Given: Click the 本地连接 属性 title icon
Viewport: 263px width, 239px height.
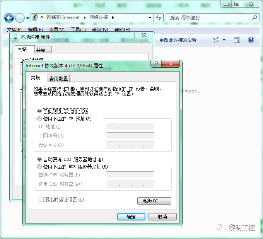Looking at the screenshot, I should 15,37.
